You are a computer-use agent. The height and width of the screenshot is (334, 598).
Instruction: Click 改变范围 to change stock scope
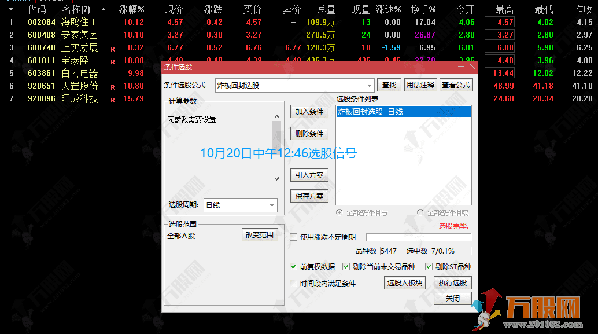click(x=260, y=235)
